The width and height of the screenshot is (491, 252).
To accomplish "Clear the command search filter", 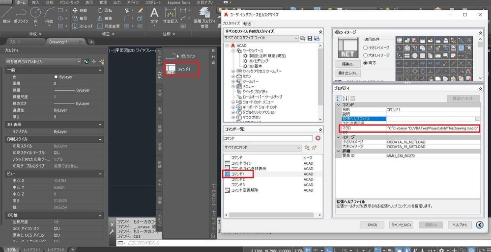I will pyautogui.click(x=318, y=138).
